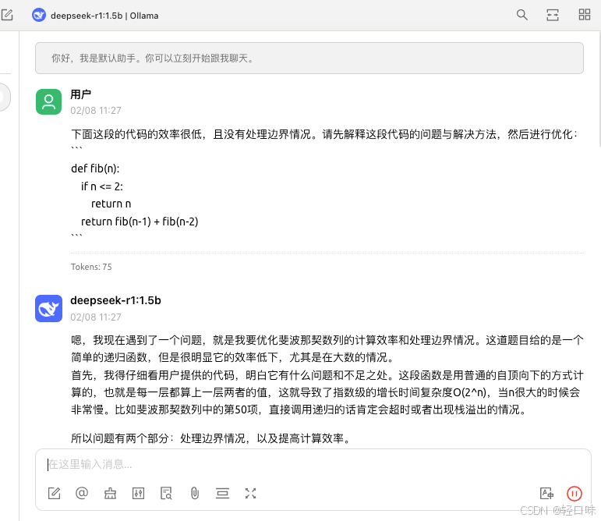Viewport: 601px width, 521px height.
Task: Pause generation with the red pause button
Action: pyautogui.click(x=574, y=494)
